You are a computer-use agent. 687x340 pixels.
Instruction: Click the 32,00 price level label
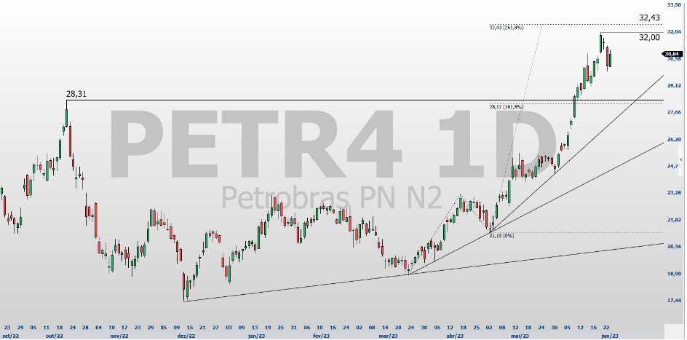(x=650, y=37)
